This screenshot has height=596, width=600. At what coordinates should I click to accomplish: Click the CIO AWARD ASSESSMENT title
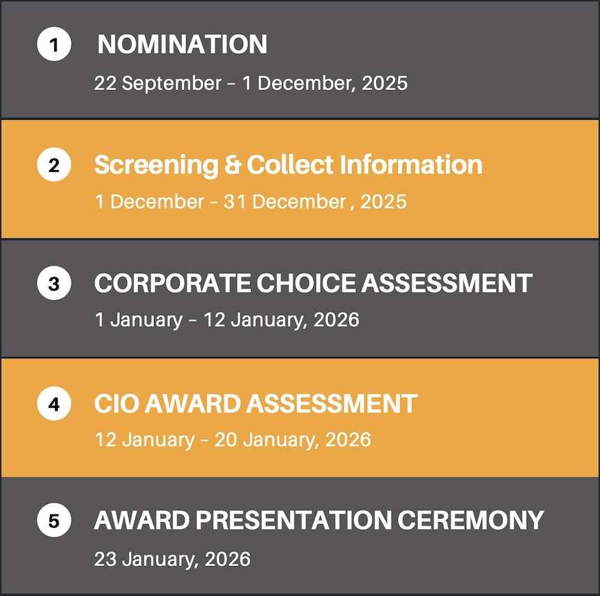255,404
